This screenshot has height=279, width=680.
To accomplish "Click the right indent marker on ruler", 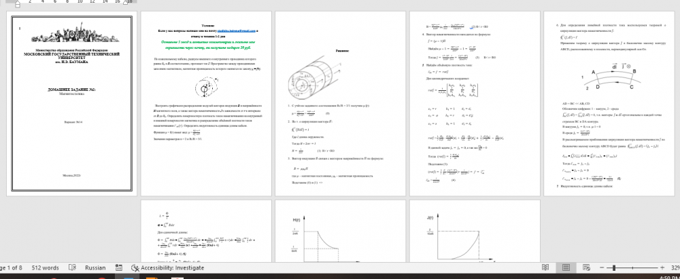I will [125, 3].
